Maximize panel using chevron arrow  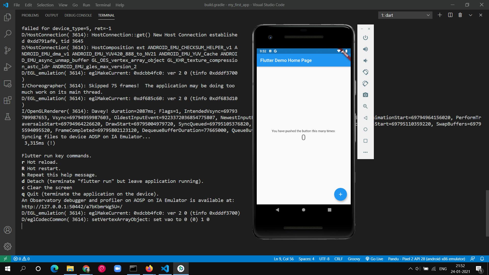click(x=470, y=15)
